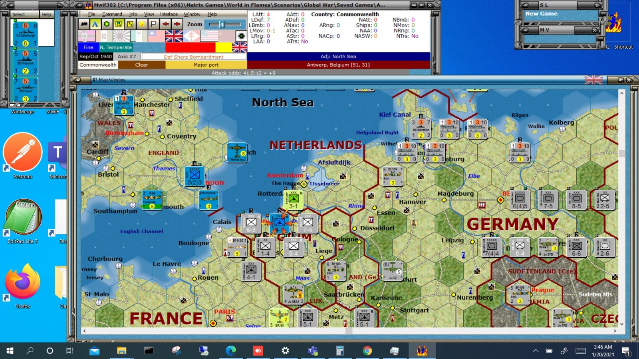Open Chrome from the taskbar

pos(367,351)
